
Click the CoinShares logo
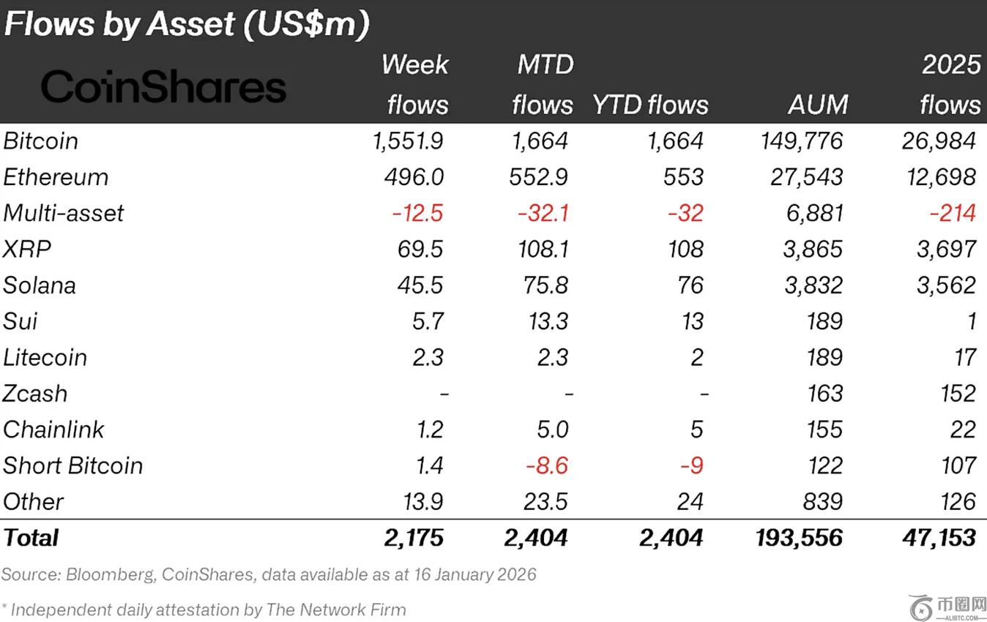pos(163,88)
